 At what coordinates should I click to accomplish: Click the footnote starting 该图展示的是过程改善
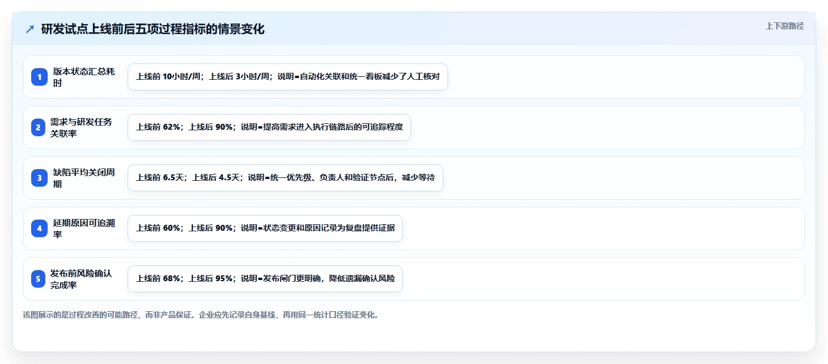click(x=201, y=315)
